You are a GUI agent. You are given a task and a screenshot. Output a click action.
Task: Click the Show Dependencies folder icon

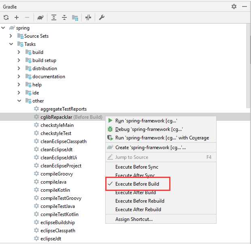[x=75, y=17]
